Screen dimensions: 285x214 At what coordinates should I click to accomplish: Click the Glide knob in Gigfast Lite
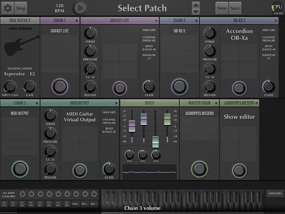[x=149, y=87]
